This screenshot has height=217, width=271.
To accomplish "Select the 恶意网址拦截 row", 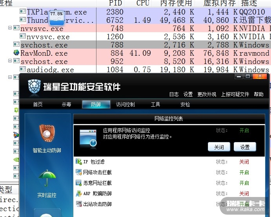I will 169,183.
